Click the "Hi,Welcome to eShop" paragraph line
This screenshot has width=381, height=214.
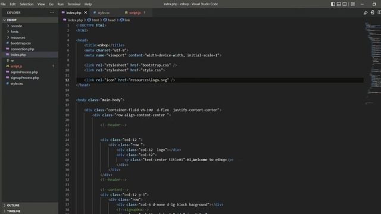pos(179,160)
